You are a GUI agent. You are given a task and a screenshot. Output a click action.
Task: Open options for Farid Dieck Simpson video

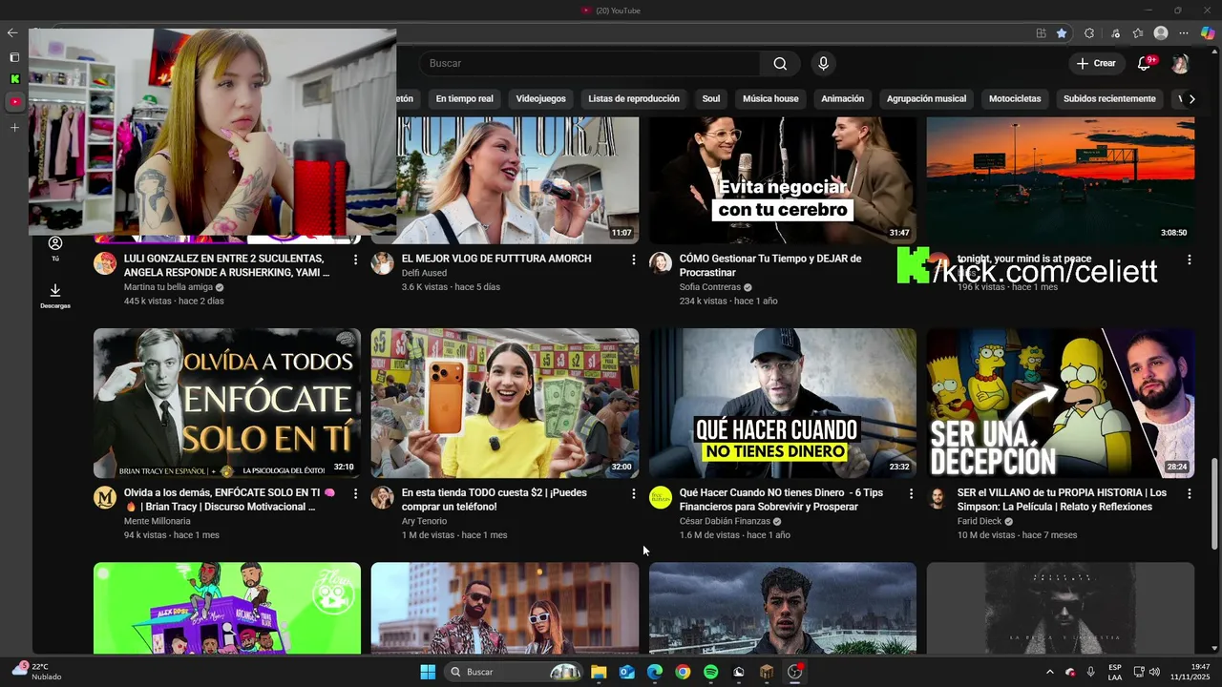[x=1189, y=493]
